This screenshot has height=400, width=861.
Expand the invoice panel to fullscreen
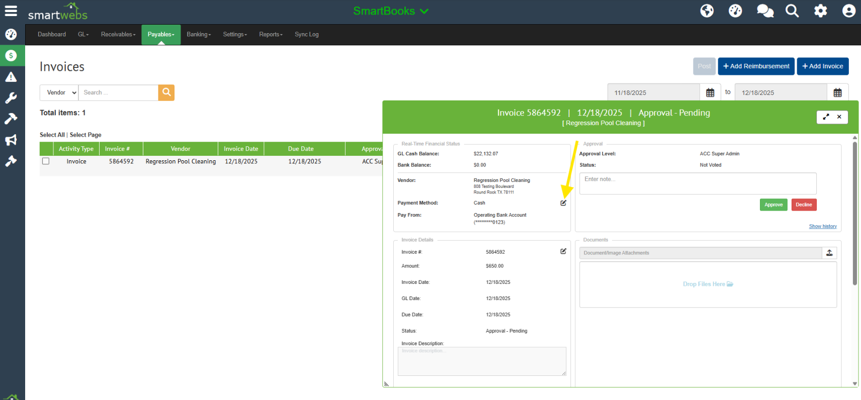point(826,117)
